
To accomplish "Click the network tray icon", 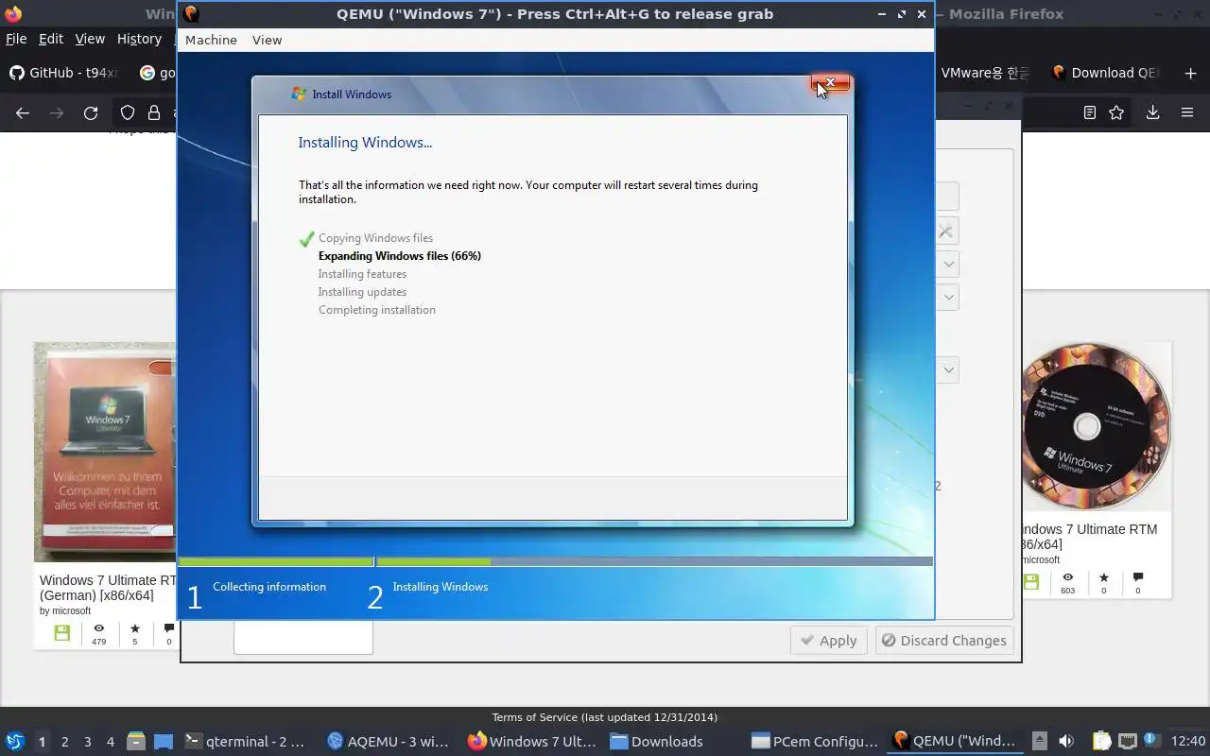I will pos(1128,741).
